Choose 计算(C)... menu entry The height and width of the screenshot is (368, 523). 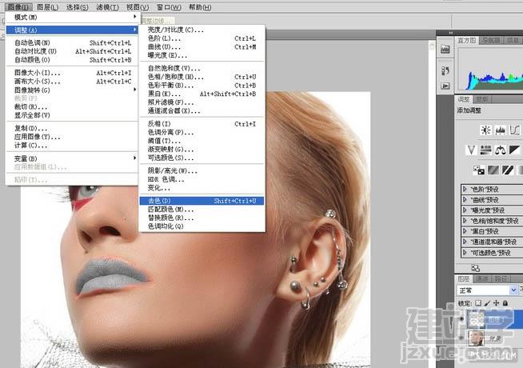[72, 146]
